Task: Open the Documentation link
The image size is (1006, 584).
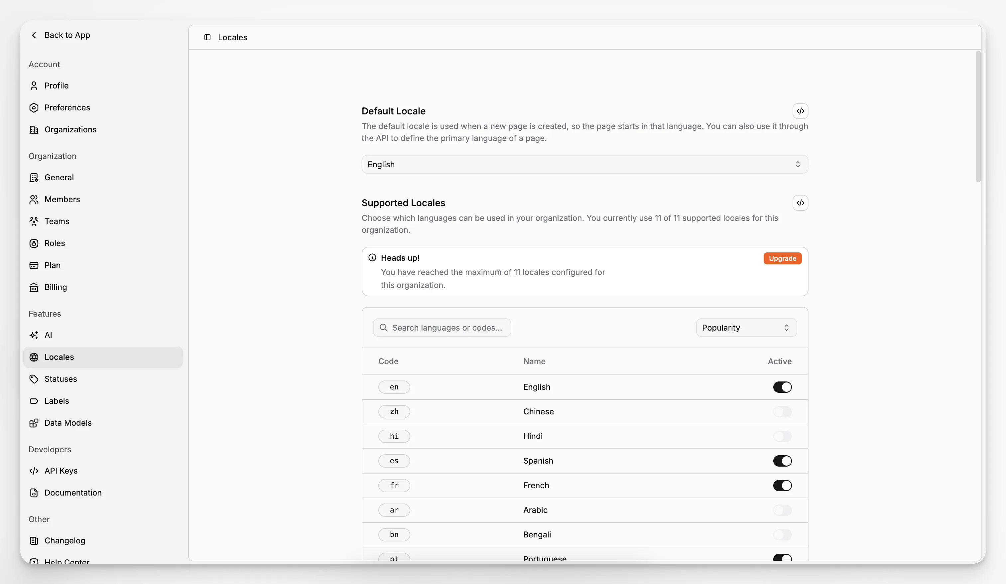Action: (x=103, y=493)
